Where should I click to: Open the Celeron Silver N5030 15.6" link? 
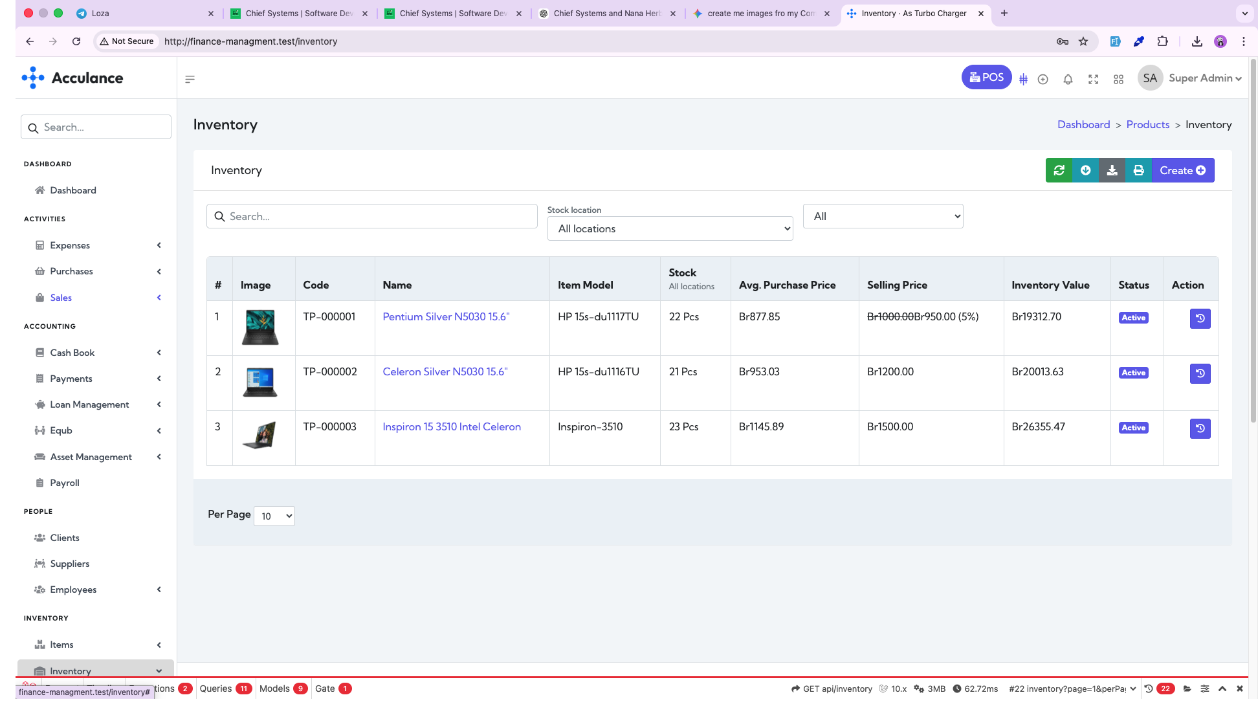[445, 371]
